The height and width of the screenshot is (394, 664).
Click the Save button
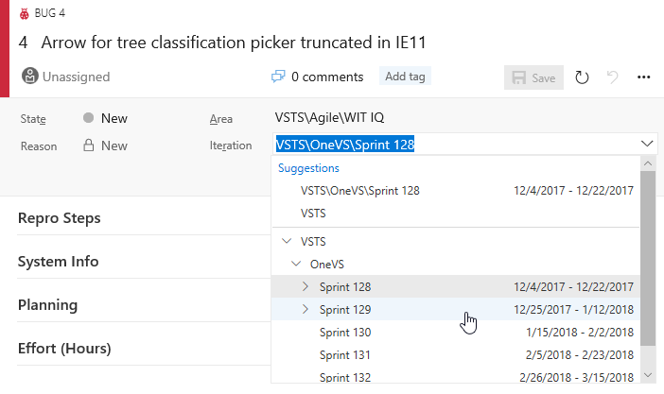[533, 77]
